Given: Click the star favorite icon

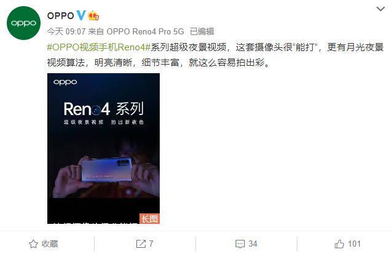Looking at the screenshot, I should (x=34, y=244).
